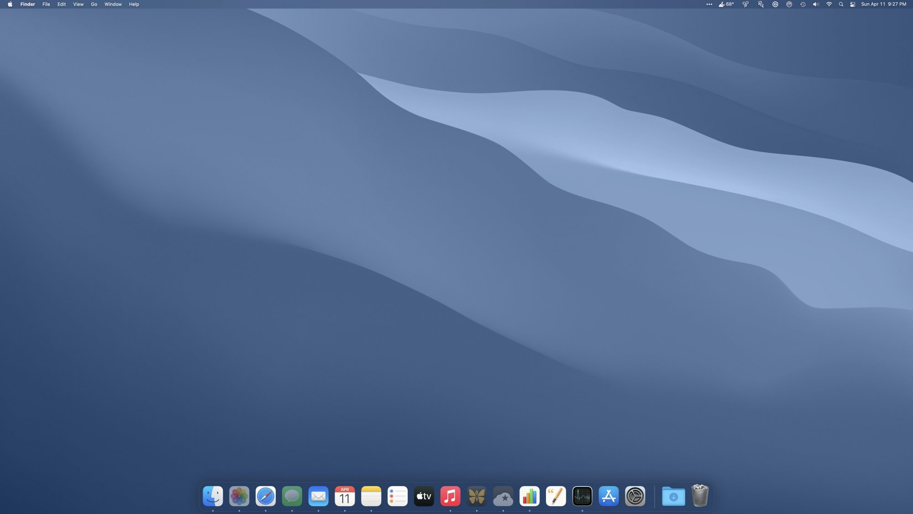Open Messages from the Dock
Screen dimensions: 913x514
(x=292, y=496)
